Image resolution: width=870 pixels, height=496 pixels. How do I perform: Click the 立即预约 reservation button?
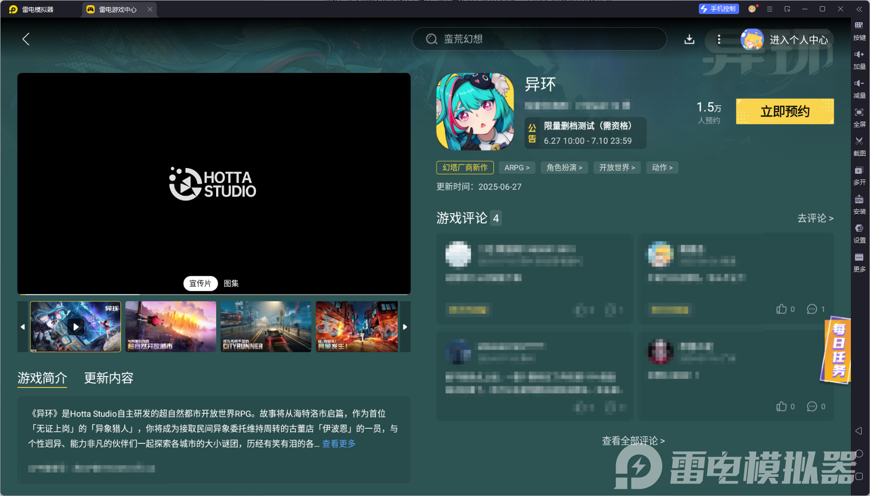click(x=784, y=111)
